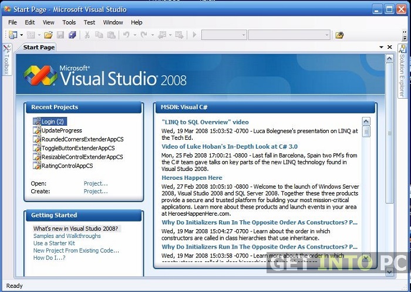The image size is (411, 292).
Task: Open the Window menu
Action: tap(113, 22)
